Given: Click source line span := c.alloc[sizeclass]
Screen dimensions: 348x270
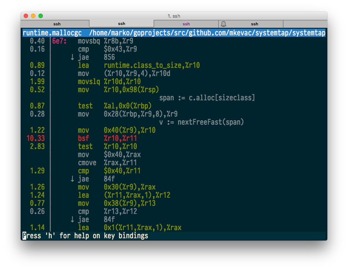Looking at the screenshot, I should (207, 98).
